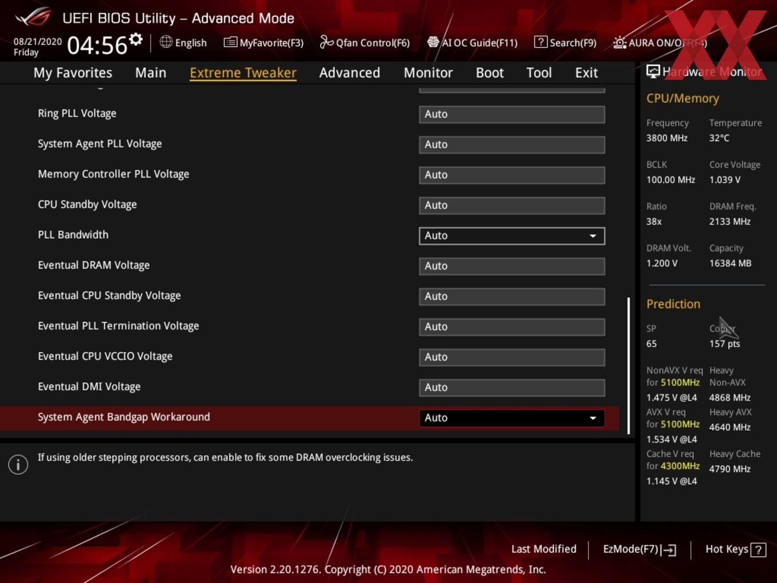The image size is (777, 583).
Task: Click Last Modified button
Action: (544, 549)
